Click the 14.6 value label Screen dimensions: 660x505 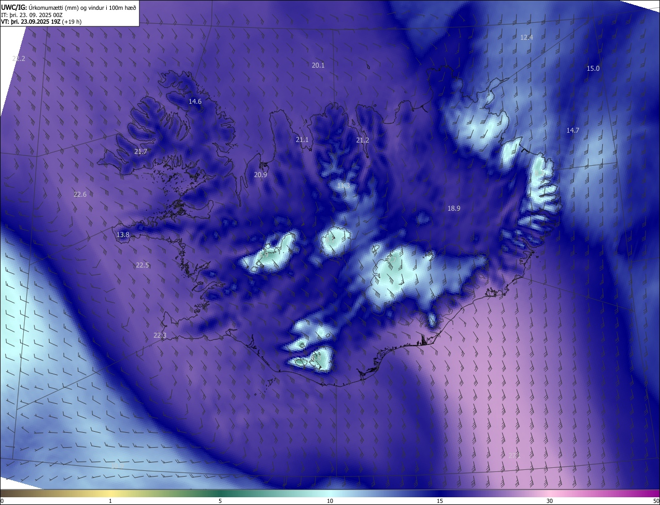pos(195,101)
